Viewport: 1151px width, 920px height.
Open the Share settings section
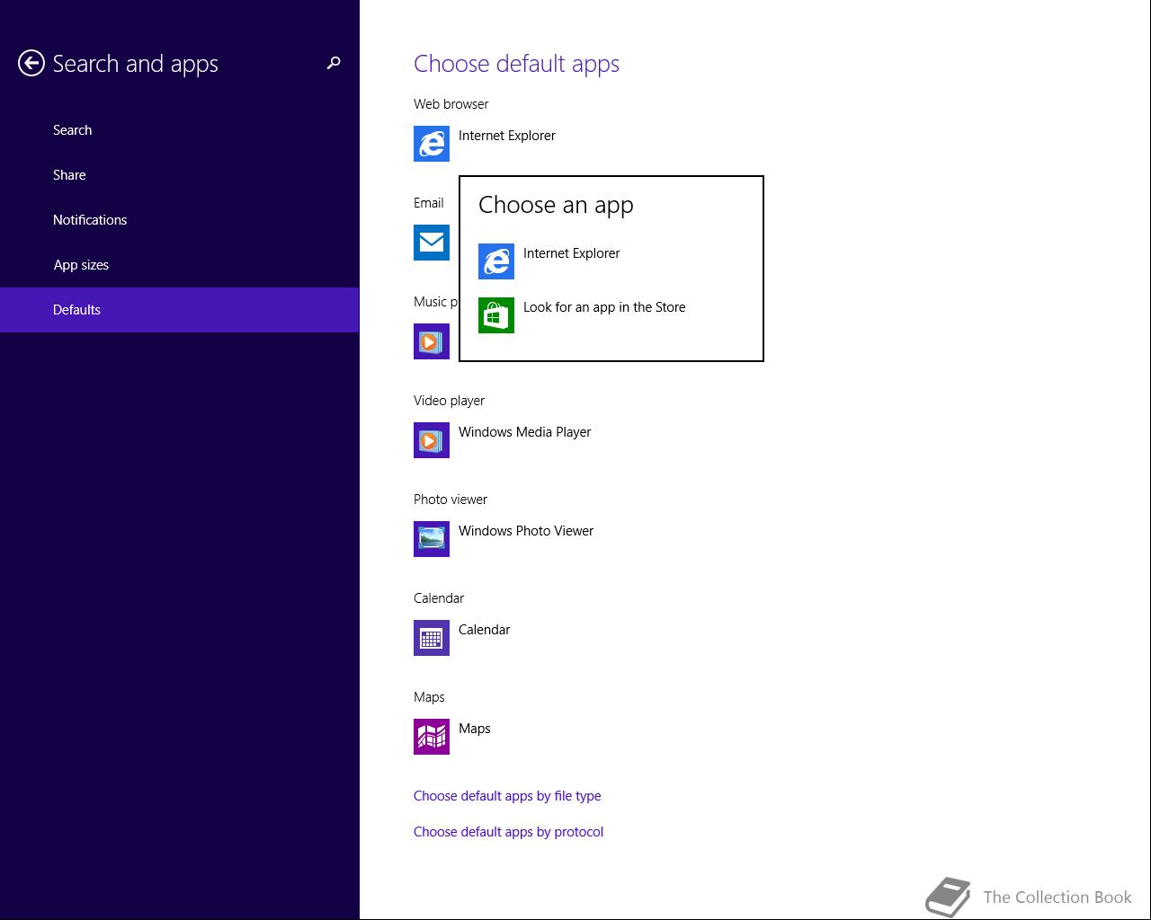pyautogui.click(x=180, y=175)
